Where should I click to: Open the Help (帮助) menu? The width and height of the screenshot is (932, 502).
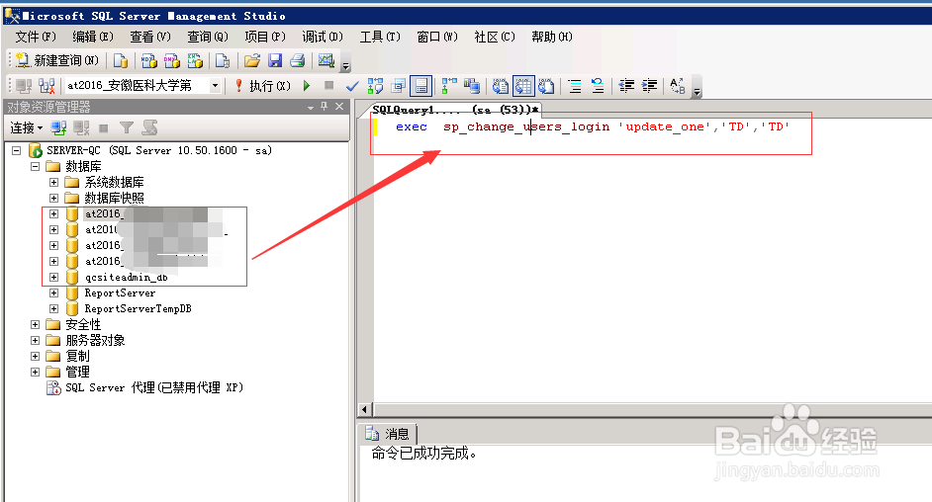tap(552, 37)
